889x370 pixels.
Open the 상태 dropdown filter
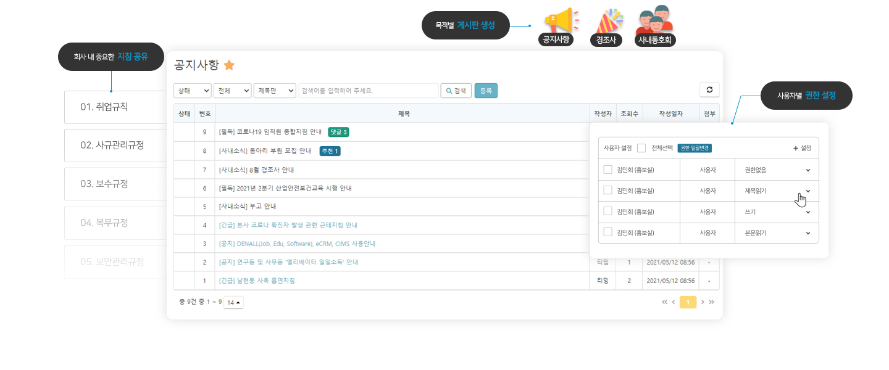(193, 91)
